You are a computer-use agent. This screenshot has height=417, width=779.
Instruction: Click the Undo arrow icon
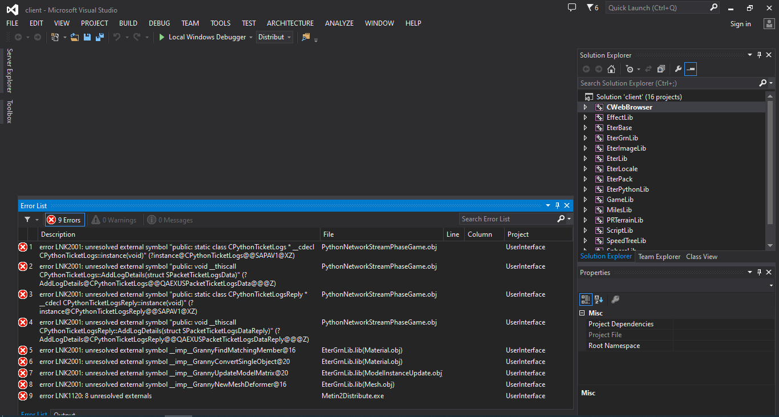(117, 37)
